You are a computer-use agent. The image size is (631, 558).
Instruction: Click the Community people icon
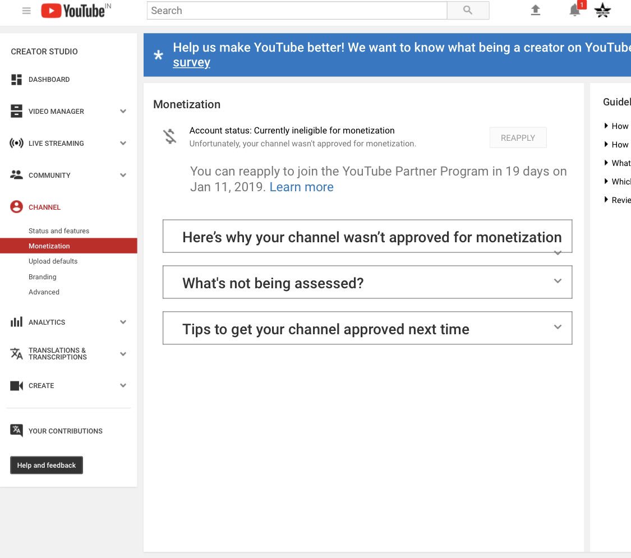pos(16,174)
